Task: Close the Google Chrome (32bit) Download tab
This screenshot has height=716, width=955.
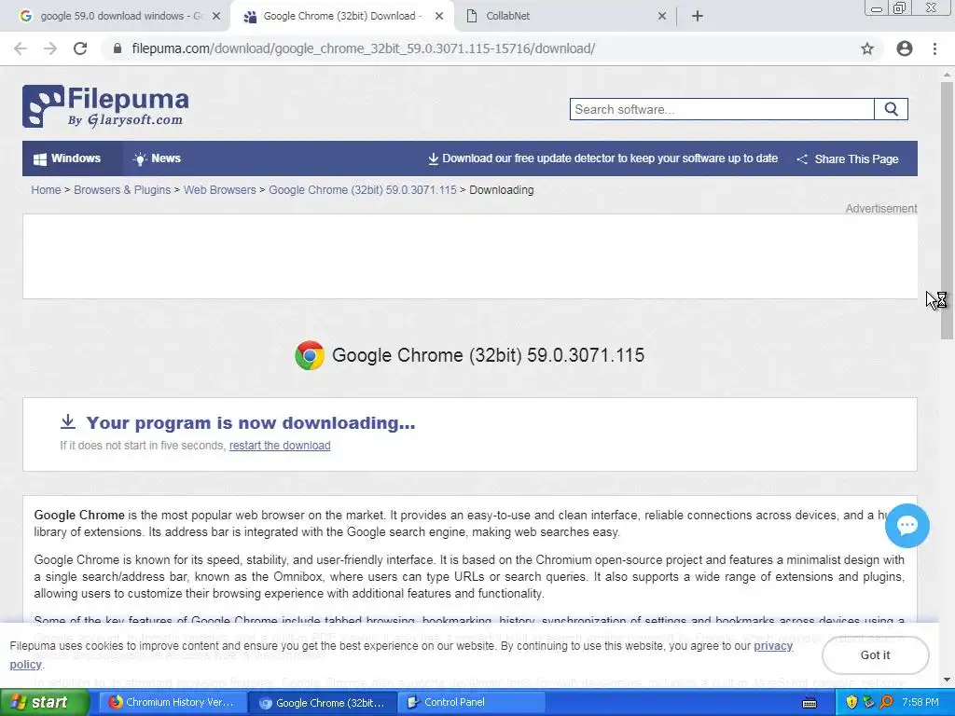Action: [x=439, y=17]
